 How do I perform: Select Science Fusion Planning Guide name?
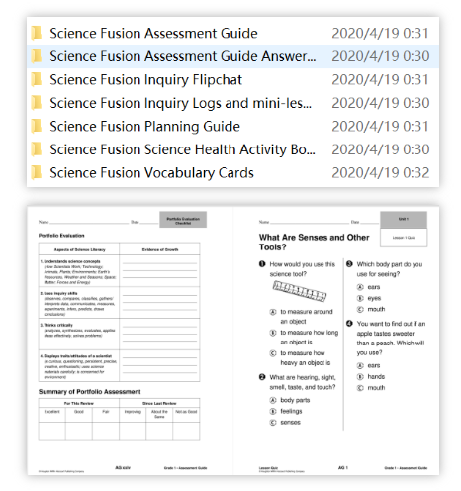pos(144,127)
